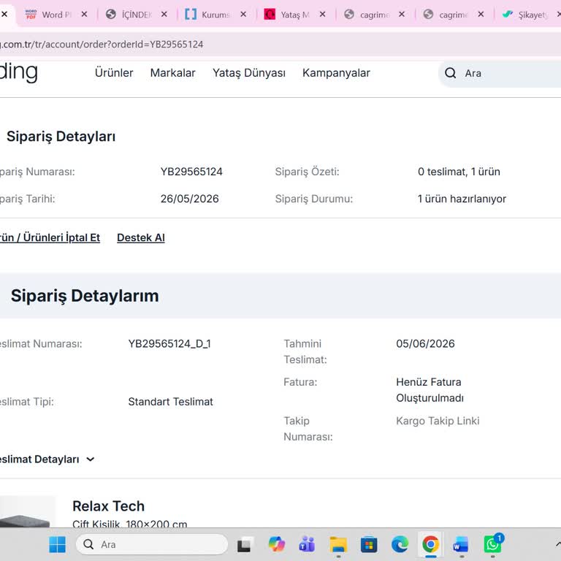The height and width of the screenshot is (561, 561).
Task: Launch Copilot from the taskbar
Action: (277, 544)
